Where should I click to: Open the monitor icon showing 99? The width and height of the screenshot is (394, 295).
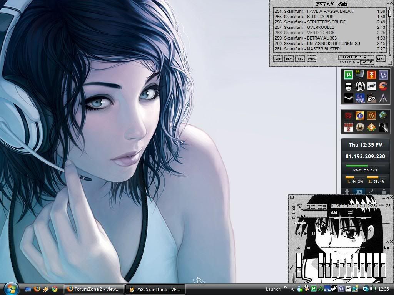360,75
